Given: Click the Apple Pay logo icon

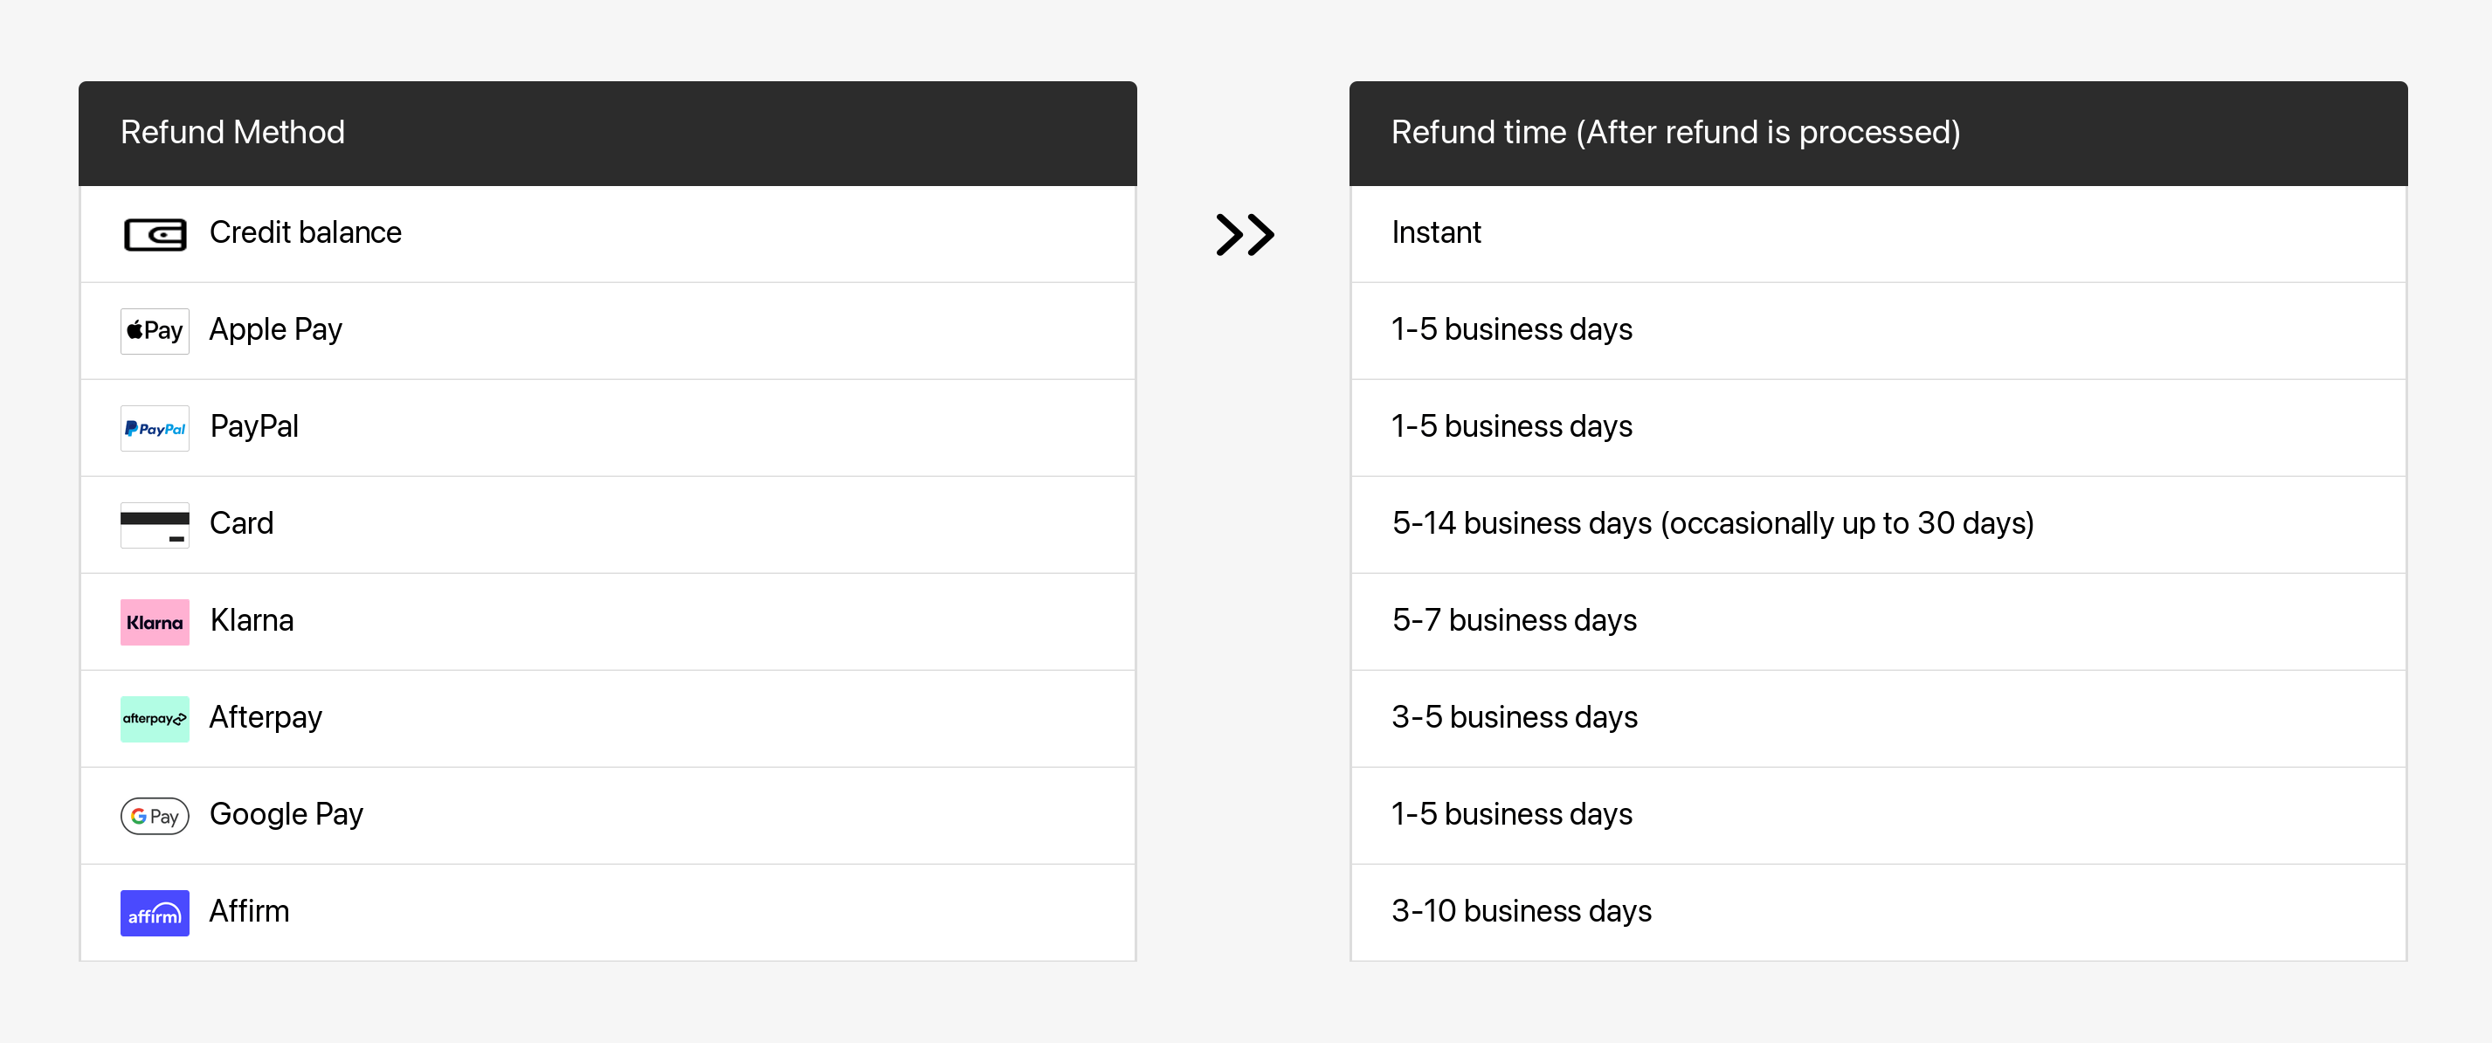Looking at the screenshot, I should pyautogui.click(x=155, y=331).
